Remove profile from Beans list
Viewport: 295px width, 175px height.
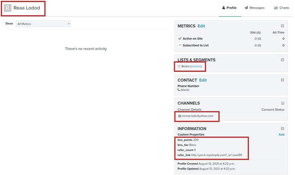[x=196, y=66]
